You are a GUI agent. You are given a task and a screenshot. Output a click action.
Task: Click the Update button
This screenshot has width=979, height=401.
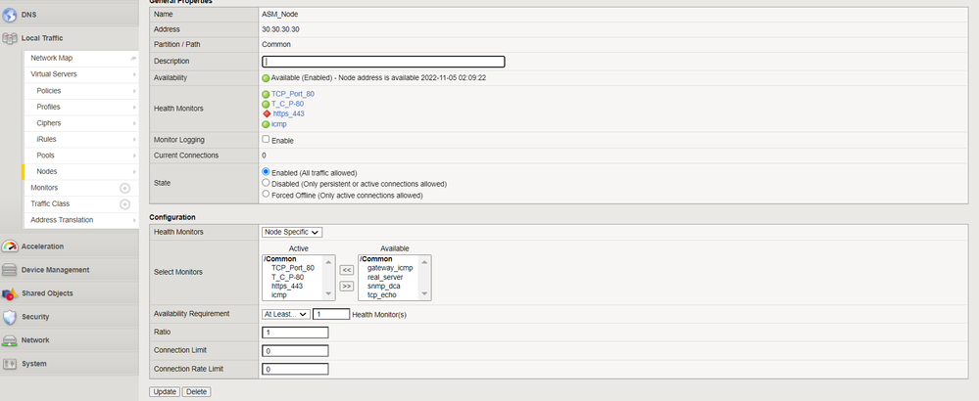point(165,391)
